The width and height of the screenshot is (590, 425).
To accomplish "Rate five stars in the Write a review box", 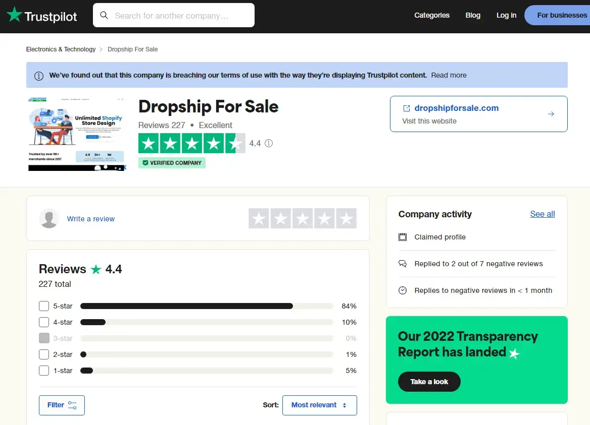I will pyautogui.click(x=346, y=218).
